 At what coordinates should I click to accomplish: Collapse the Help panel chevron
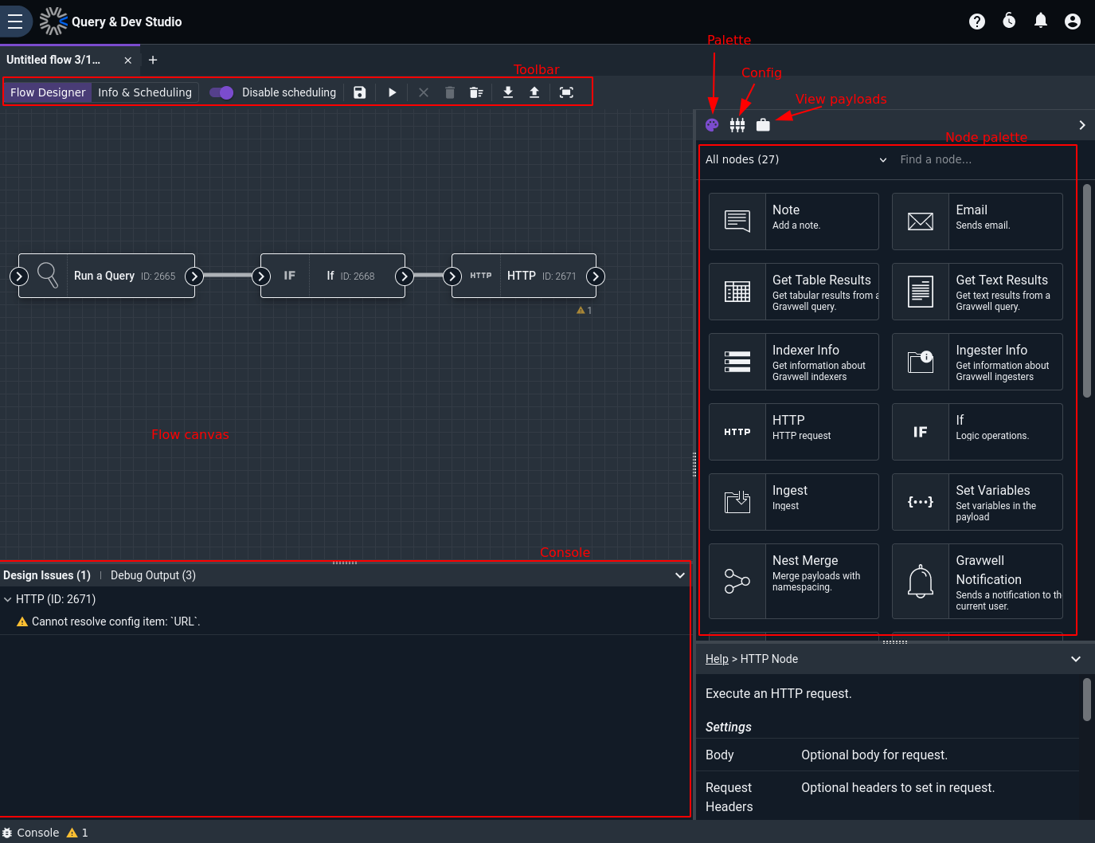click(1076, 659)
